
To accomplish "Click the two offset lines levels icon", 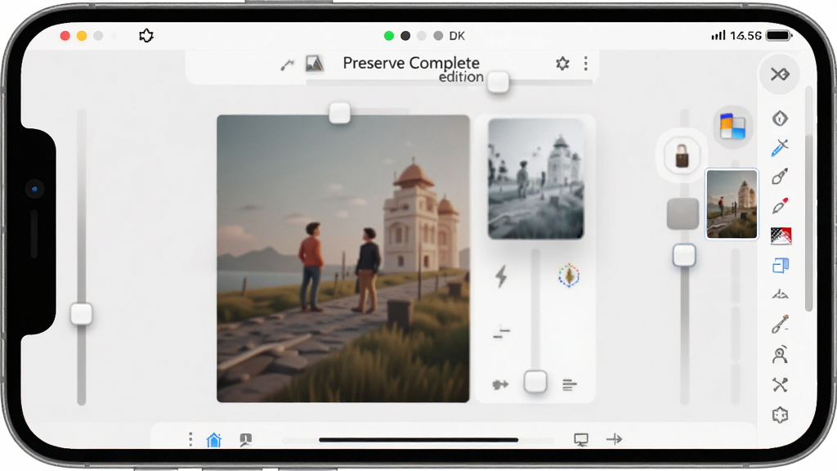I will 501,332.
